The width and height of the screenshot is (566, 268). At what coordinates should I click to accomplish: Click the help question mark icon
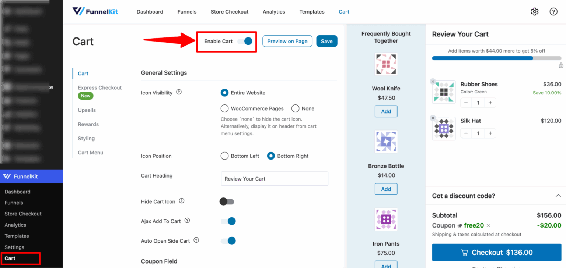click(553, 12)
